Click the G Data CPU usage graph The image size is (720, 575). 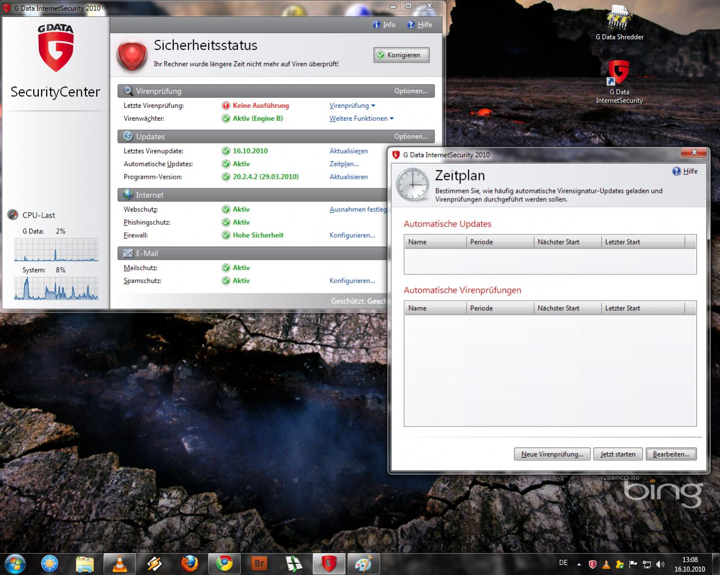click(56, 250)
